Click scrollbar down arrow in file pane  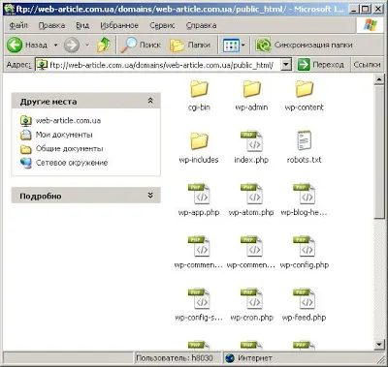(379, 345)
